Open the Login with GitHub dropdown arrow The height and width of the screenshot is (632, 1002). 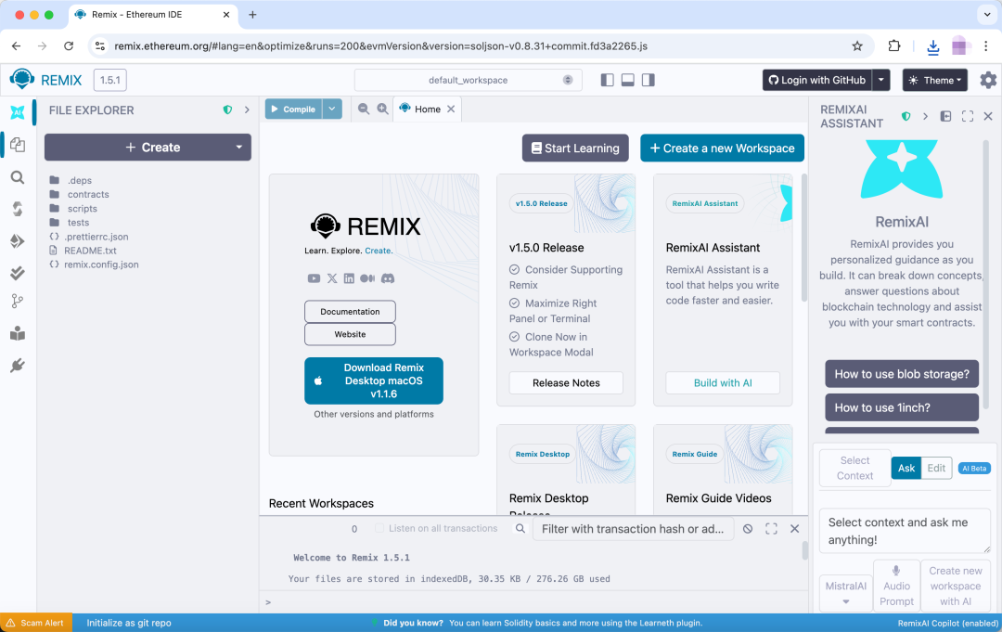tap(881, 80)
